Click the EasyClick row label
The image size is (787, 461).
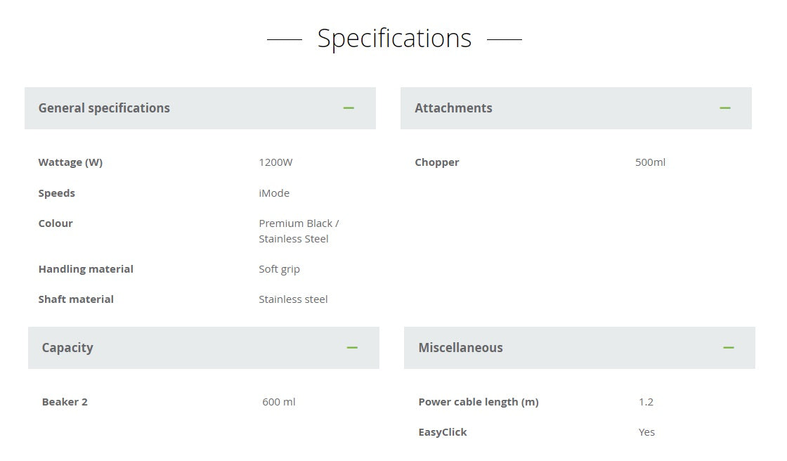click(x=442, y=432)
